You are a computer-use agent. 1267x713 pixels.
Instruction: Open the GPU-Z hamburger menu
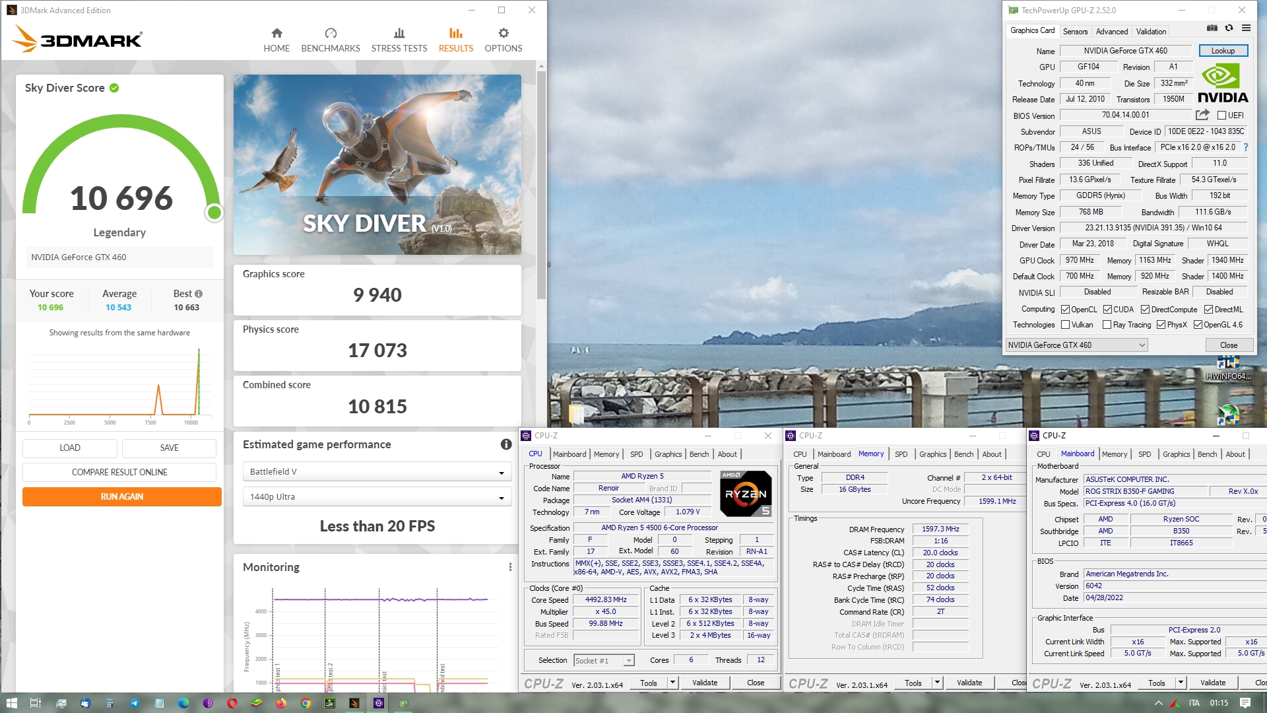1246,28
